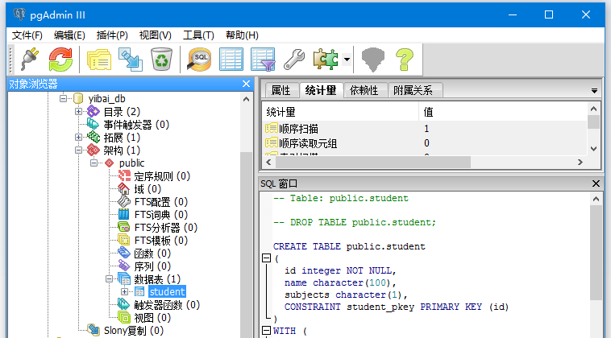The image size is (611, 338).
Task: Select 触发器函数 (0) tree item
Action: (x=167, y=305)
